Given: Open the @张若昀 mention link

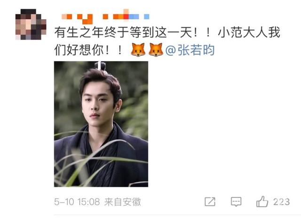Looking at the screenshot, I should point(190,50).
